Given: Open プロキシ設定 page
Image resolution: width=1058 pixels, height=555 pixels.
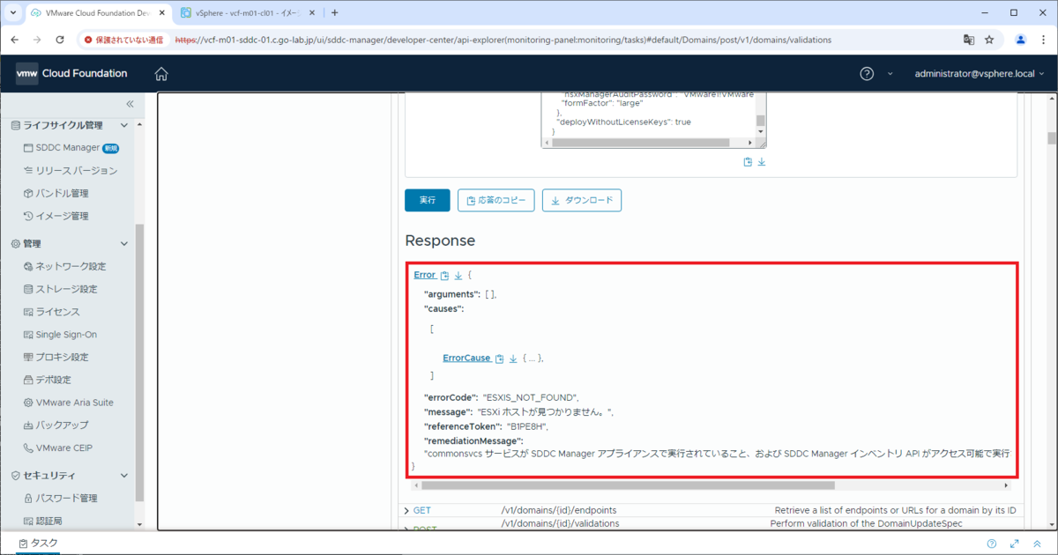Looking at the screenshot, I should (56, 358).
